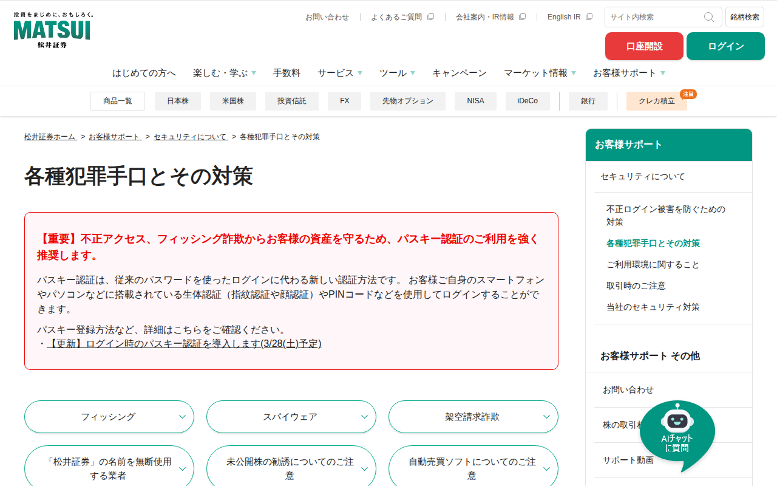
Task: Select the 米国株 product tab
Action: pyautogui.click(x=233, y=101)
